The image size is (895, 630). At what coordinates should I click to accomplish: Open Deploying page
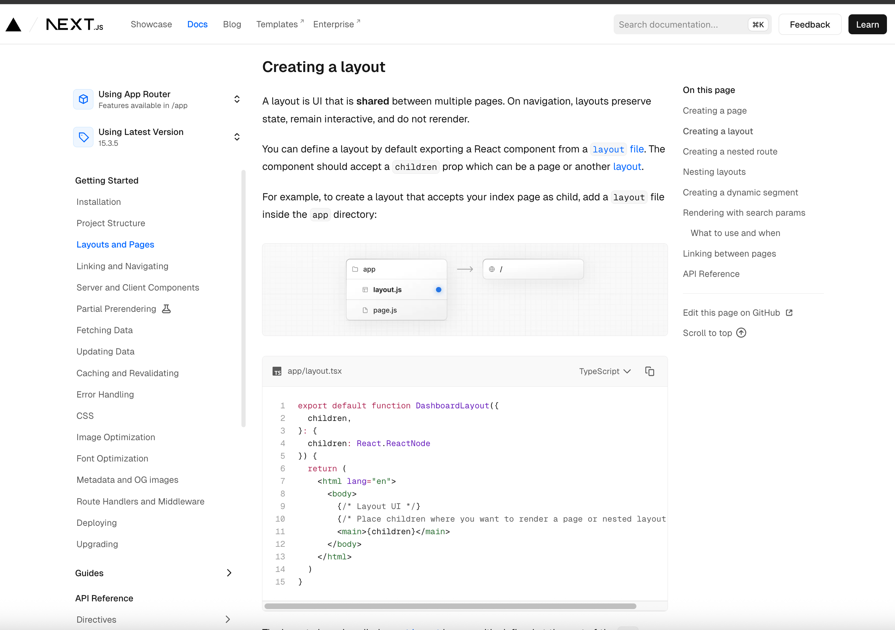pos(97,523)
